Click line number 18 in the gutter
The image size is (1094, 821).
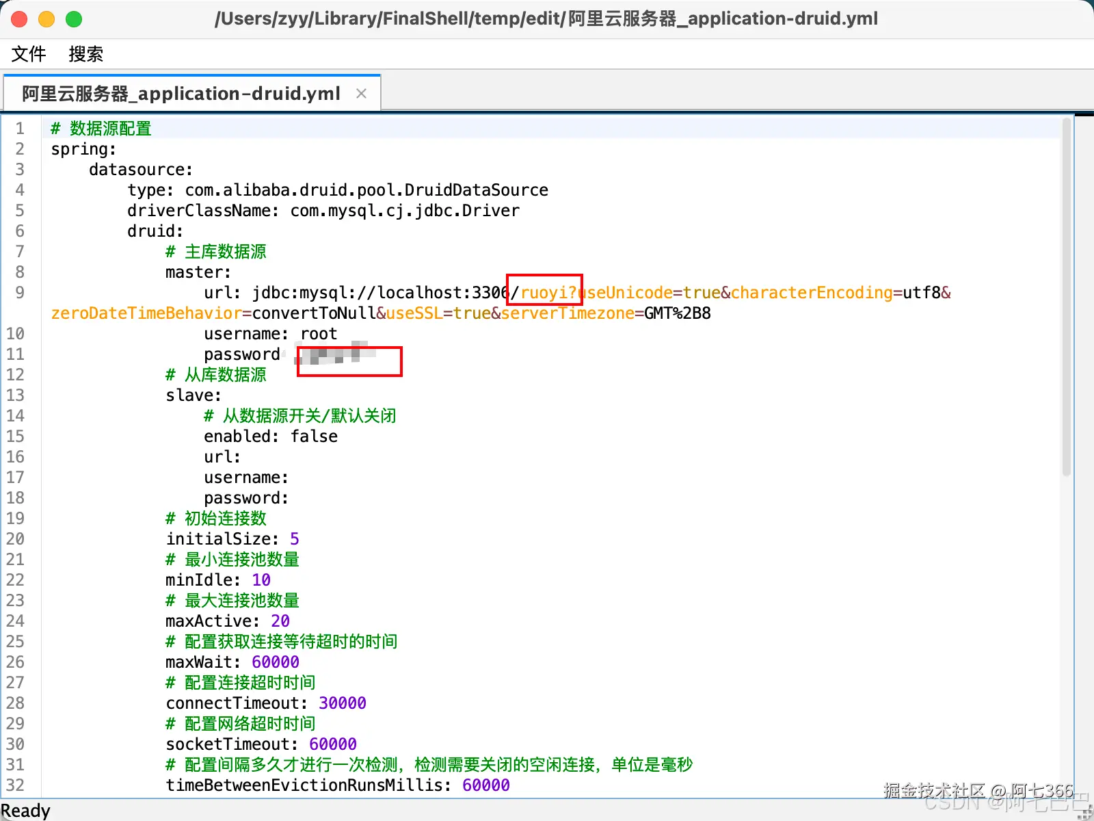tap(15, 498)
